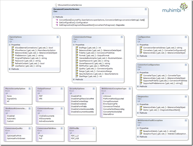Click the GetDiagnostics method icon

[x=57, y=25]
